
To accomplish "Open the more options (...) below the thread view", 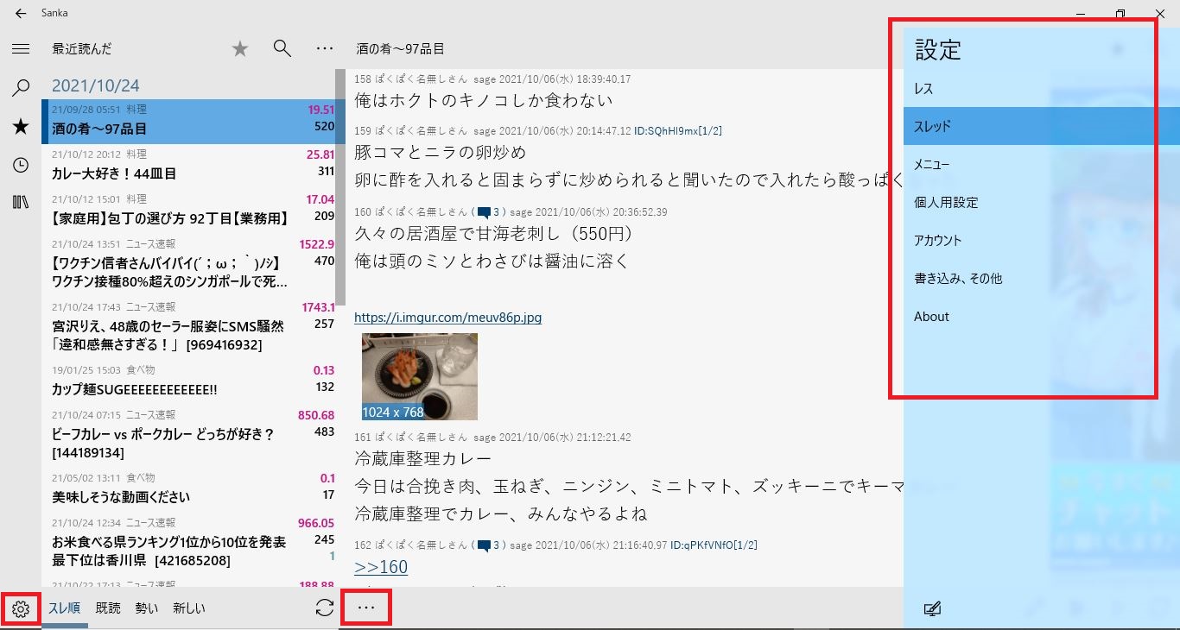I will [366, 608].
